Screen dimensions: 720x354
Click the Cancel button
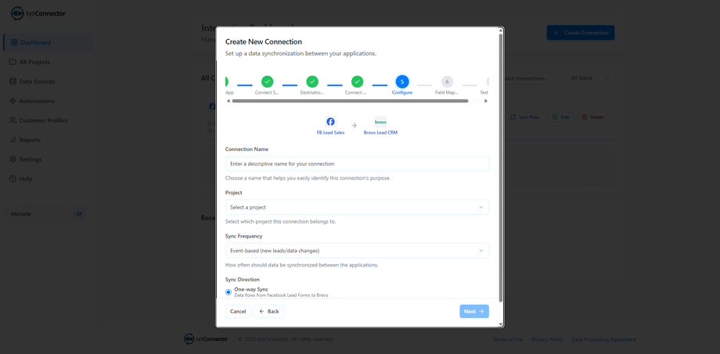click(238, 311)
